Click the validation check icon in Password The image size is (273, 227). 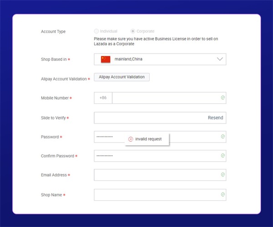(222, 137)
